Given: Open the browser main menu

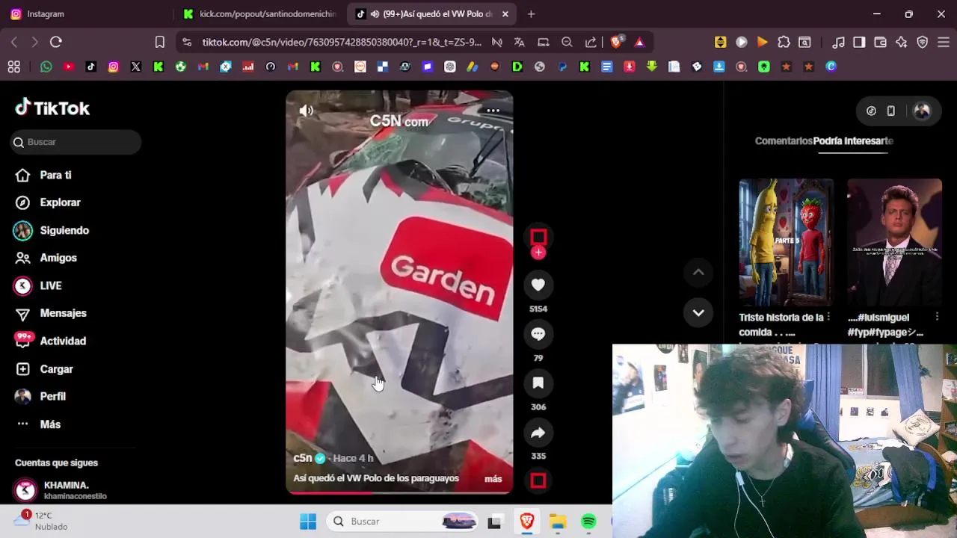Looking at the screenshot, I should 943,43.
